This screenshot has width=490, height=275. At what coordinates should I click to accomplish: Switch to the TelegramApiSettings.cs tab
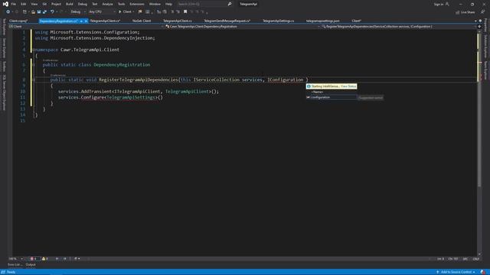278,21
